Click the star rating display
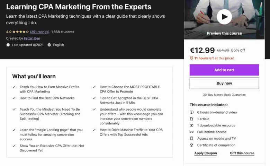Viewport: 270px width, 166px height. tap(20, 32)
